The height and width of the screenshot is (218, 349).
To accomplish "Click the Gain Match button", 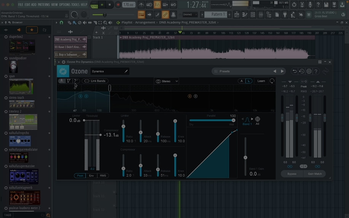I will [315, 174].
